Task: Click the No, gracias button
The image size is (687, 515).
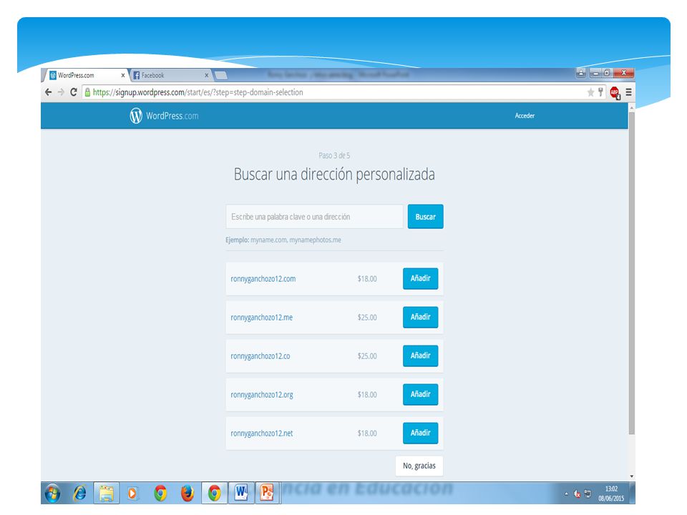Action: 419,466
